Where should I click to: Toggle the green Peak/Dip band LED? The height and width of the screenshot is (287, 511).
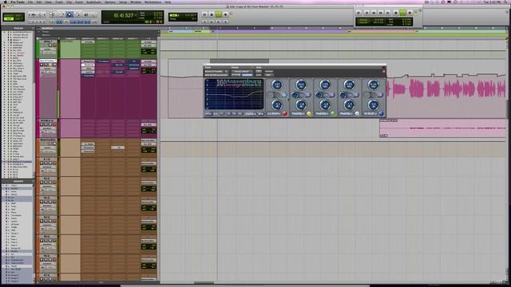[333, 113]
